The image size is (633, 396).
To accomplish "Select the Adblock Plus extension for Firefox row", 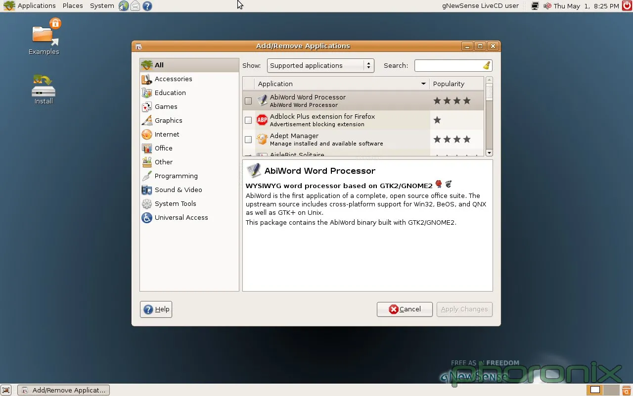I will [x=363, y=120].
